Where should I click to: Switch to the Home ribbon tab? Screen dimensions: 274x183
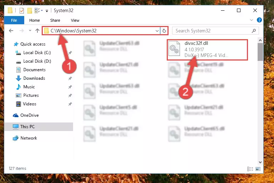coord(35,20)
